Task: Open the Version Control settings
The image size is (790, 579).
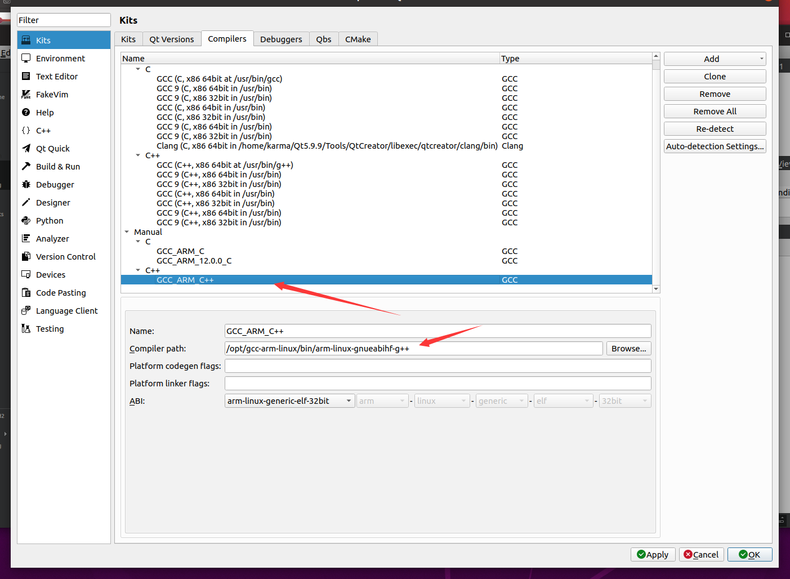Action: [x=25, y=256]
